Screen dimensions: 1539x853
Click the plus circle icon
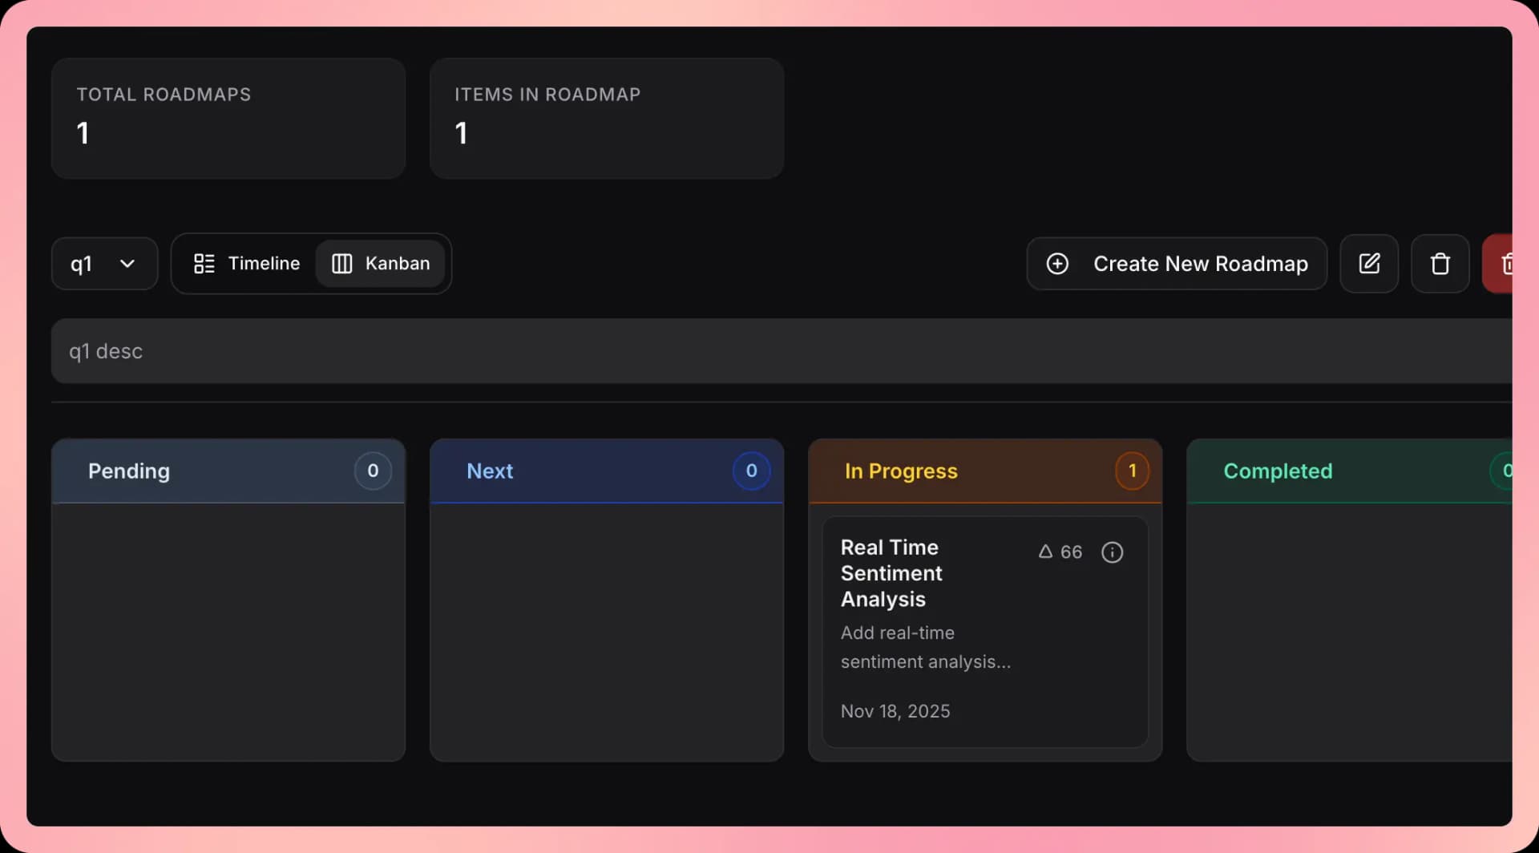[x=1057, y=264]
